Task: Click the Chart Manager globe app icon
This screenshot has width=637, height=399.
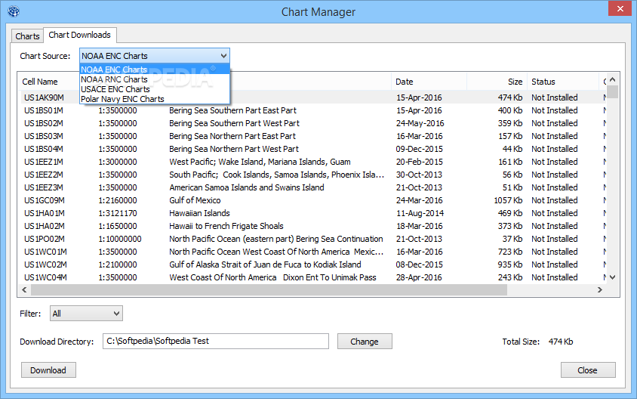Action: (14, 11)
